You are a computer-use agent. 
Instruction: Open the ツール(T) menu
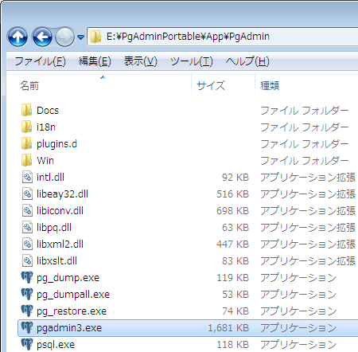(192, 61)
